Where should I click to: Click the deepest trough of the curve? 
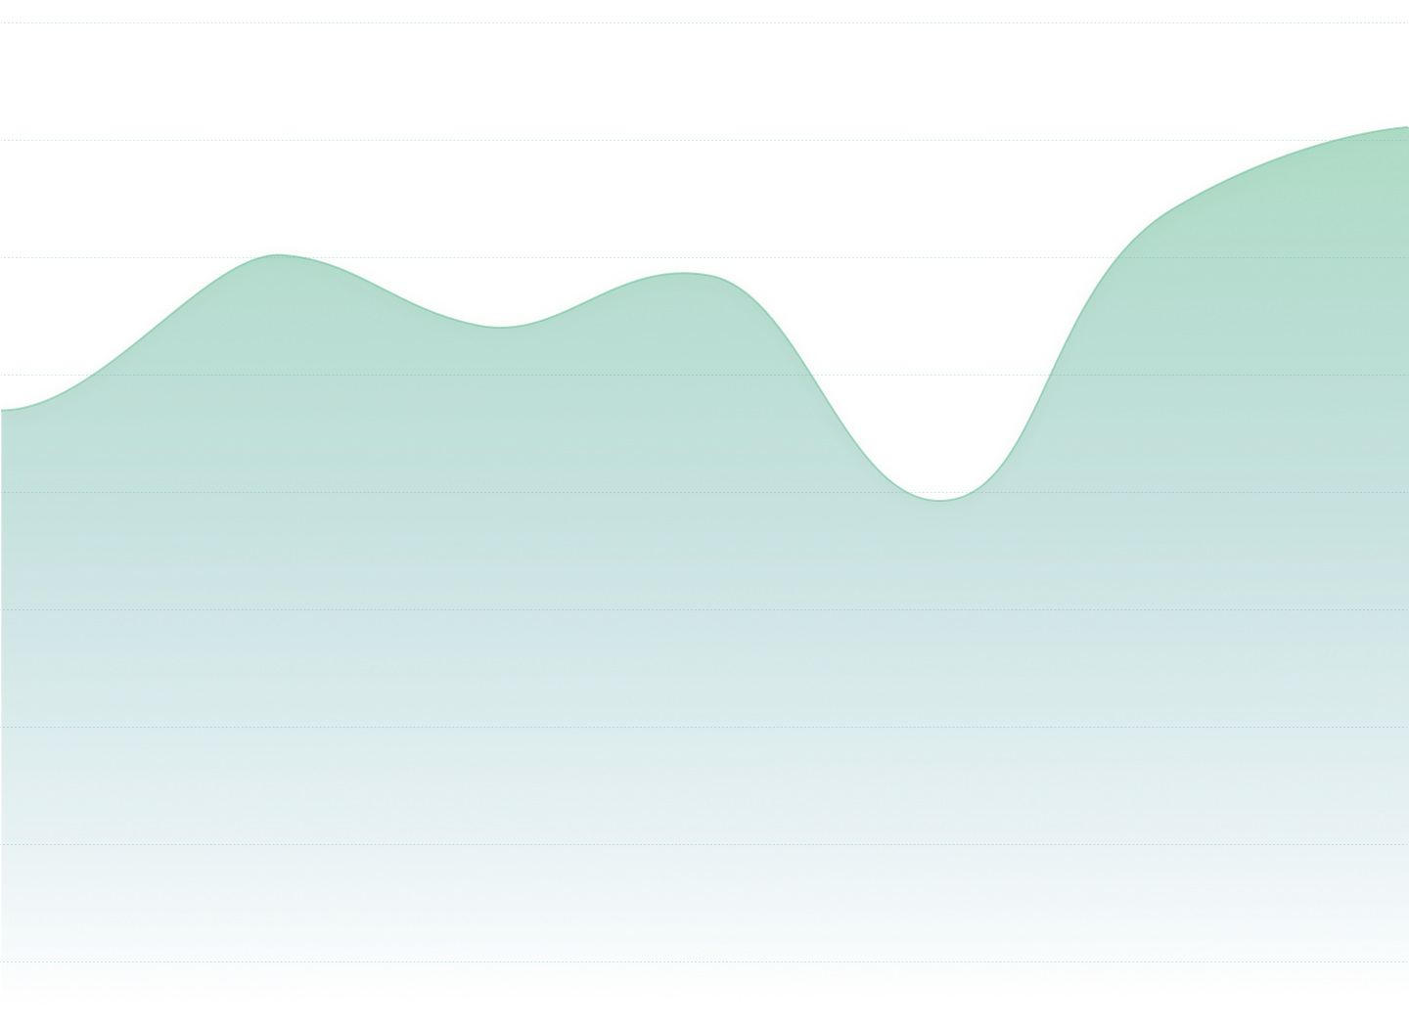tap(940, 492)
